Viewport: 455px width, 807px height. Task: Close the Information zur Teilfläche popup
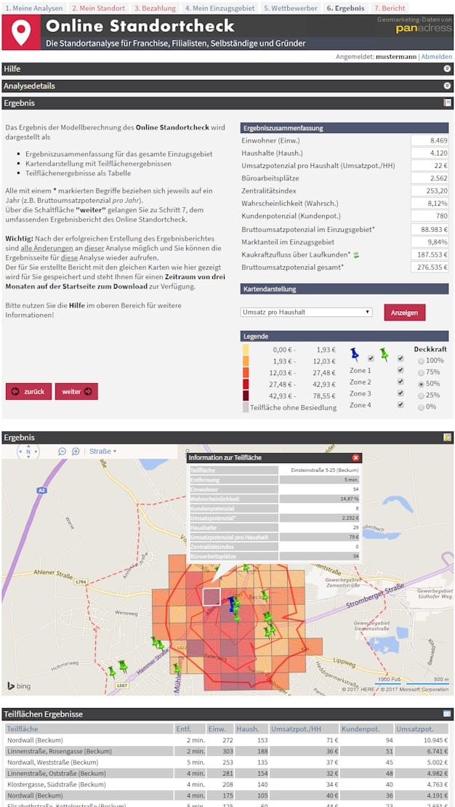click(355, 458)
